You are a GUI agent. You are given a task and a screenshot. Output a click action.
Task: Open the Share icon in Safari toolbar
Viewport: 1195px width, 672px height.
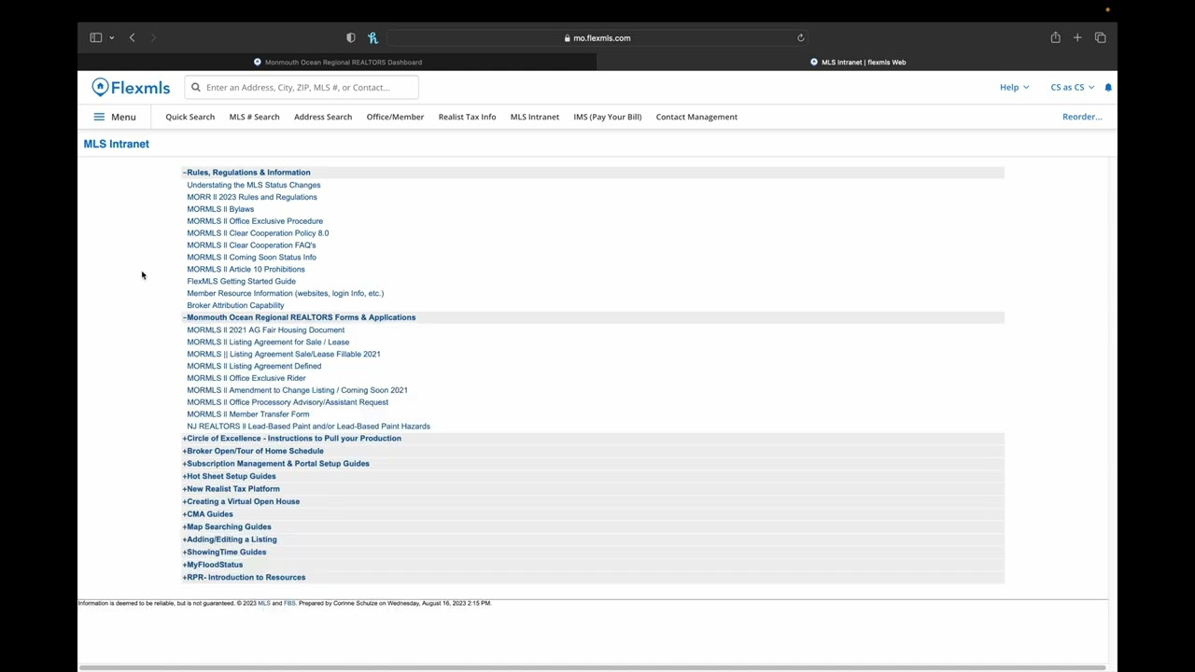click(x=1055, y=37)
